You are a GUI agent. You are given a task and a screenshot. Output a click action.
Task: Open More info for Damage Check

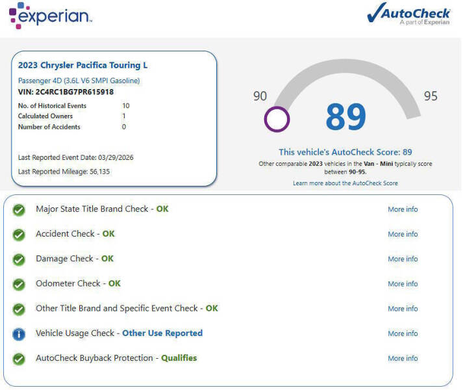(x=403, y=259)
